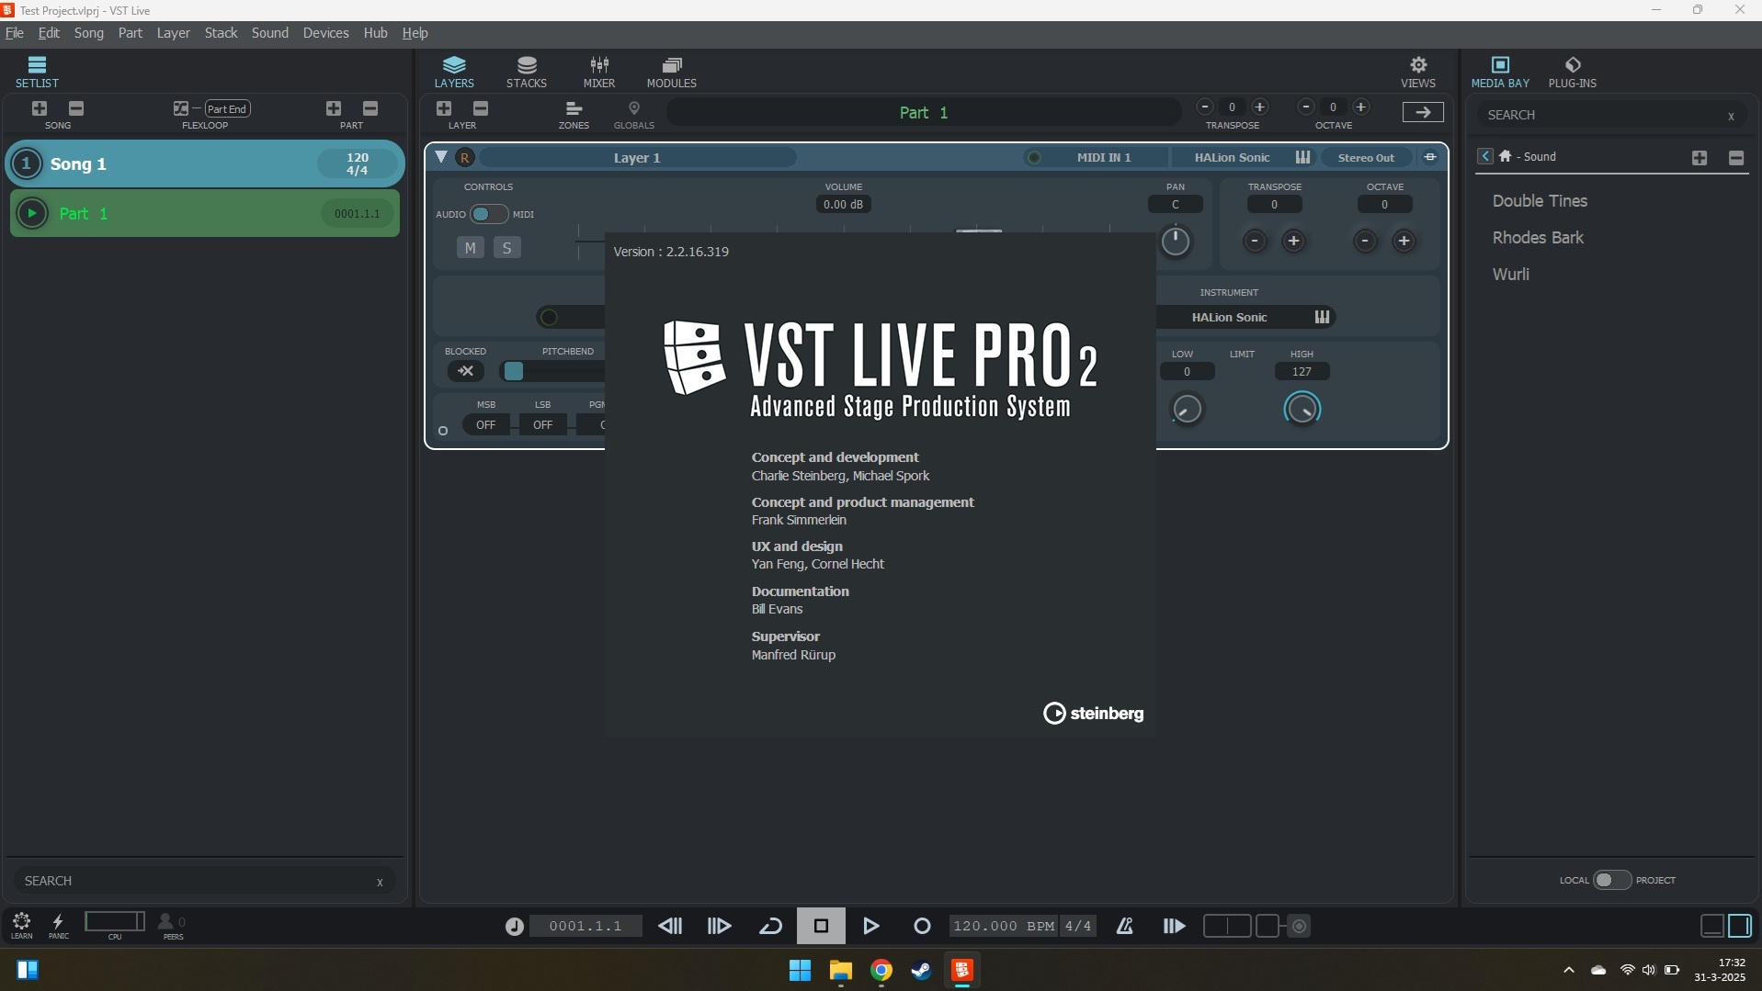The width and height of the screenshot is (1762, 991).
Task: Toggle Local/Project switch in Media Bay
Action: (1611, 880)
